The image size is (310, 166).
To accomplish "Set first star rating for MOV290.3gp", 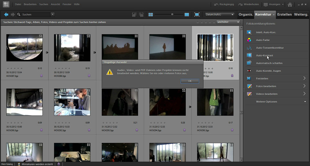I will point(8,123).
